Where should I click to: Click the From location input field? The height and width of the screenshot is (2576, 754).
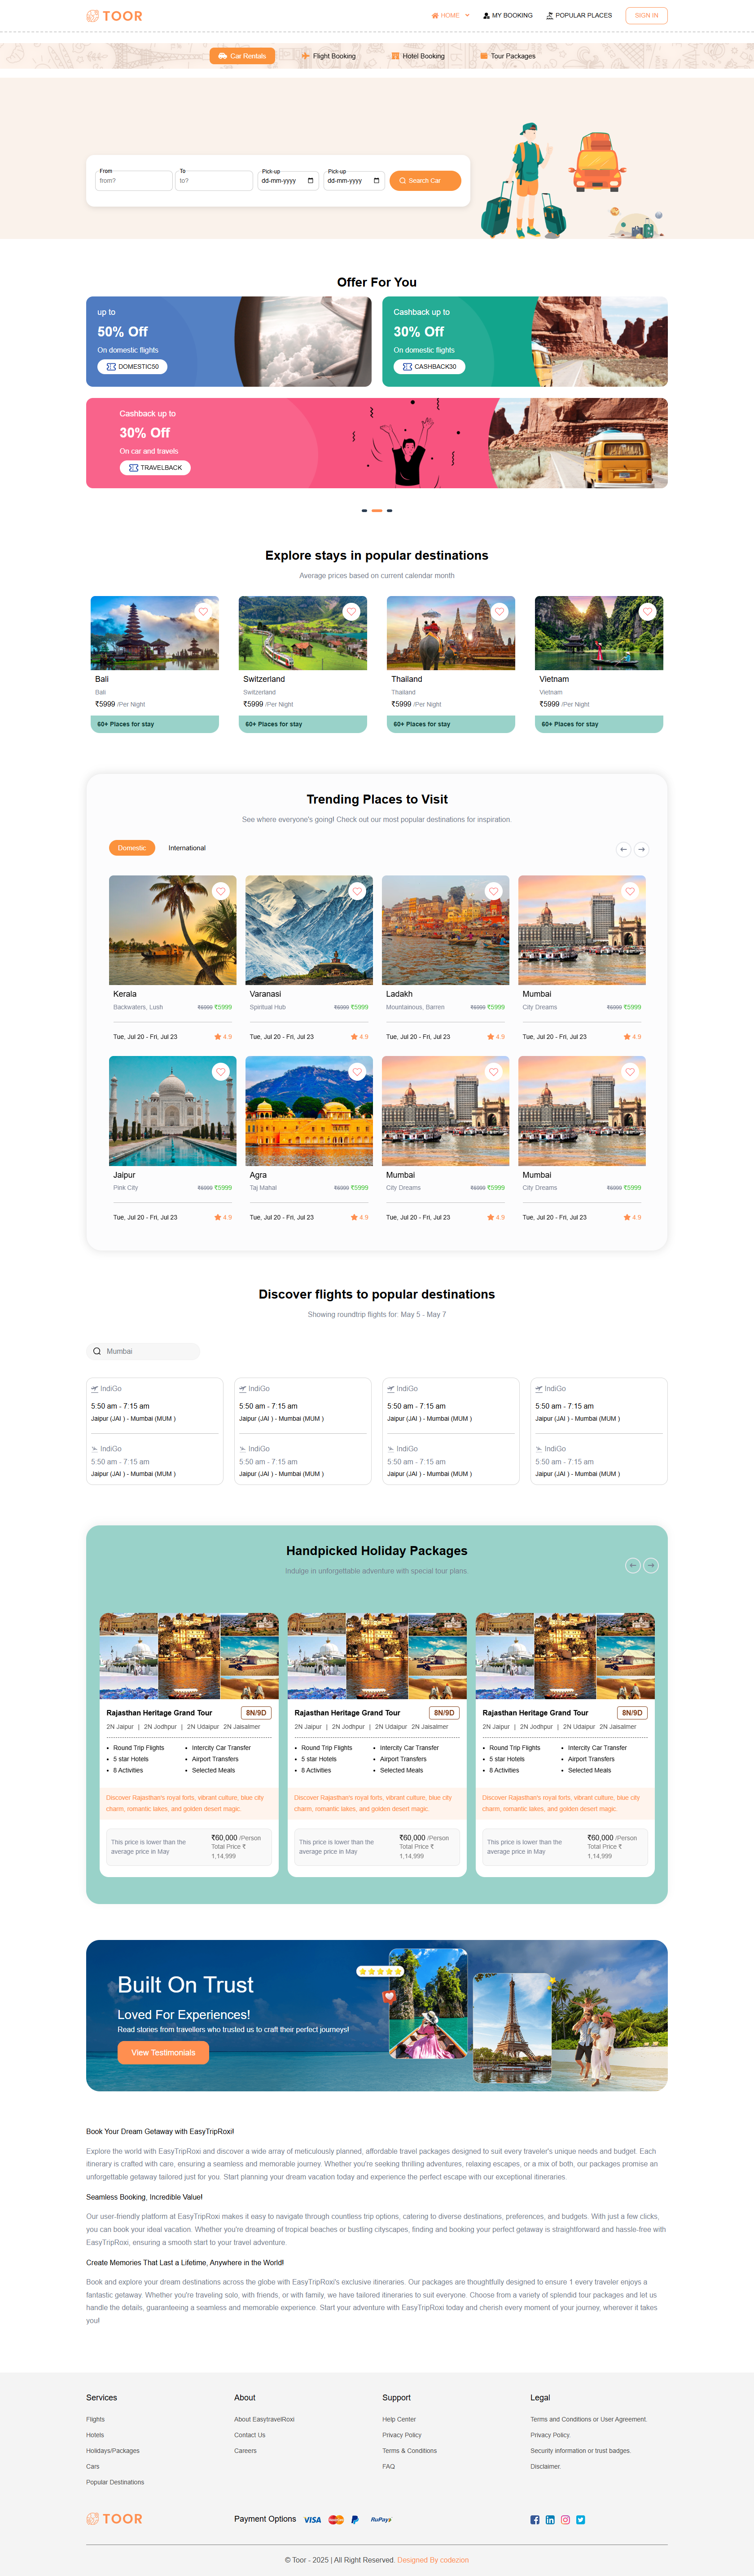click(135, 181)
